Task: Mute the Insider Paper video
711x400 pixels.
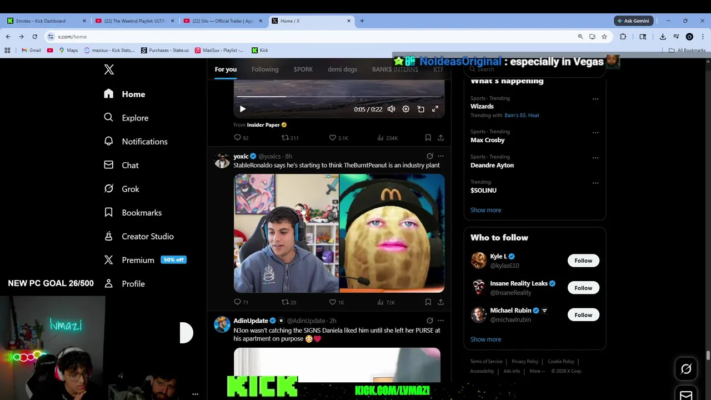Action: (x=391, y=109)
